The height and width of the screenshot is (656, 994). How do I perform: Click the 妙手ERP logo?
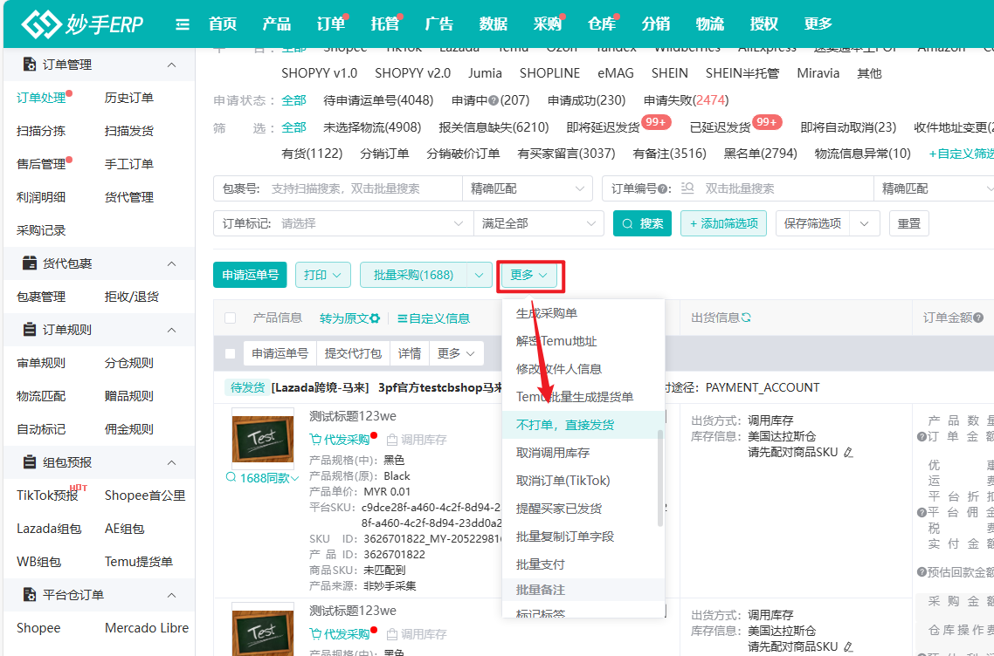pos(82,24)
